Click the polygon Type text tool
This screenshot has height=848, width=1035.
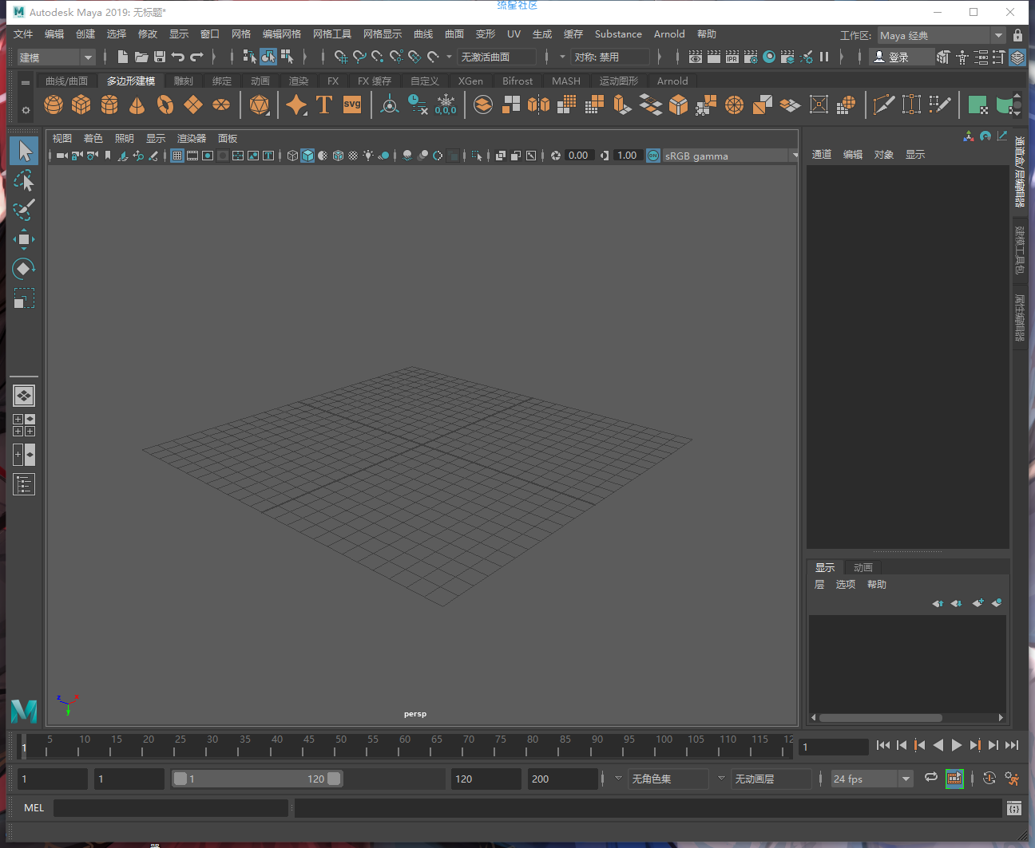324,105
